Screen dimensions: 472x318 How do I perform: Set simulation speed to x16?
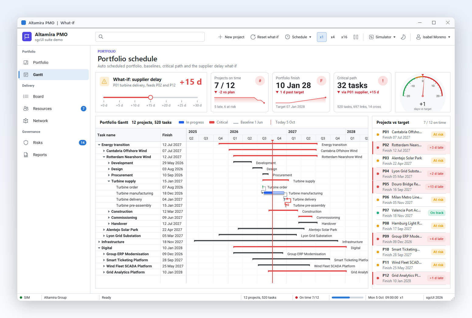tap(344, 37)
